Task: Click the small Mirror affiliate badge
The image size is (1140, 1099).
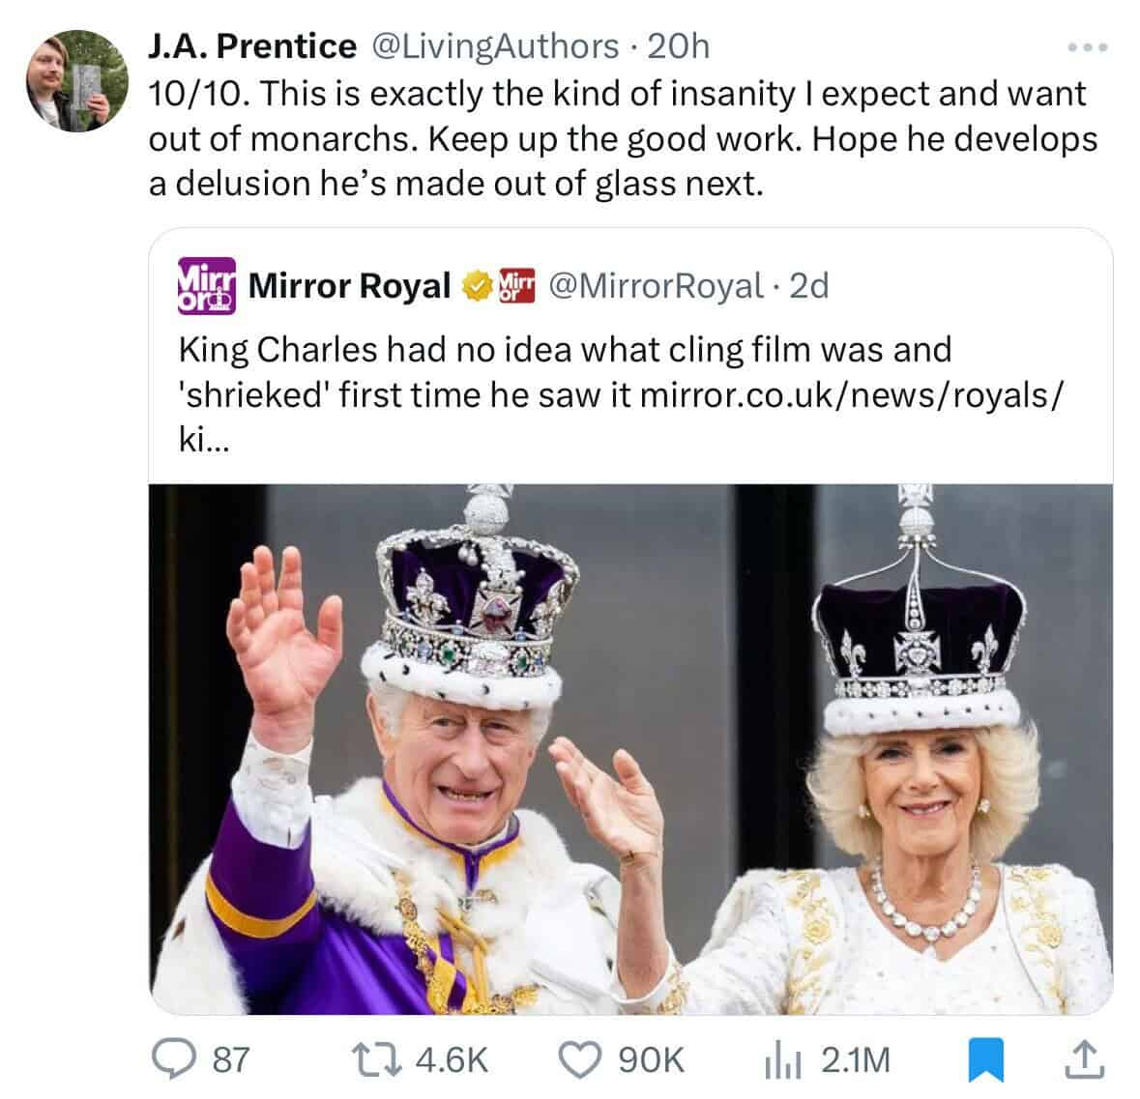Action: (x=515, y=285)
